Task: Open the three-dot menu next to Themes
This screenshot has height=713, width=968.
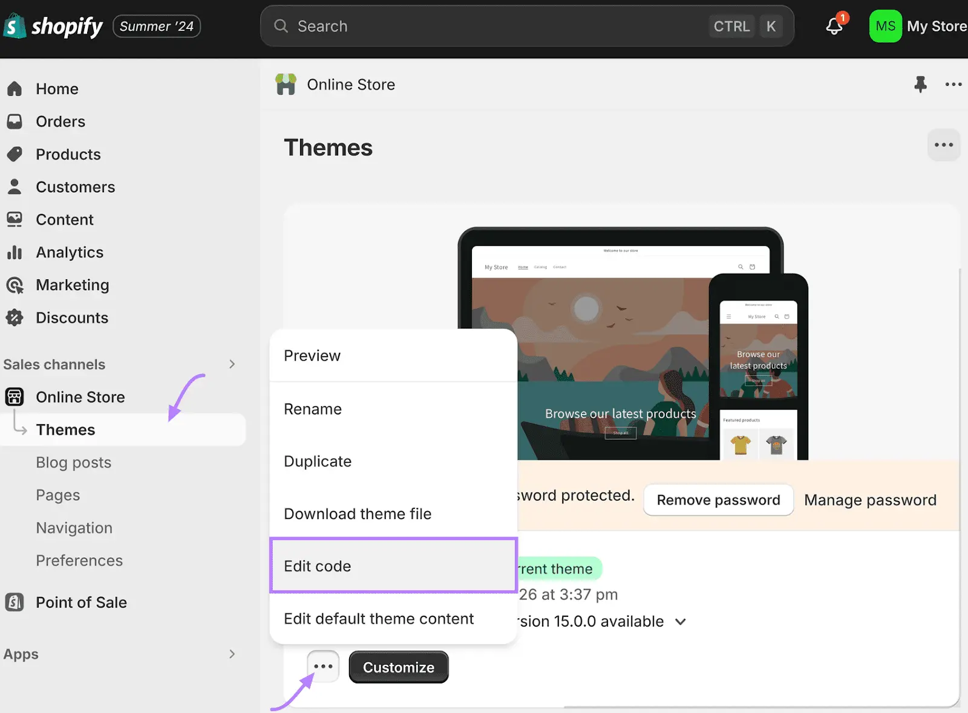Action: click(943, 145)
